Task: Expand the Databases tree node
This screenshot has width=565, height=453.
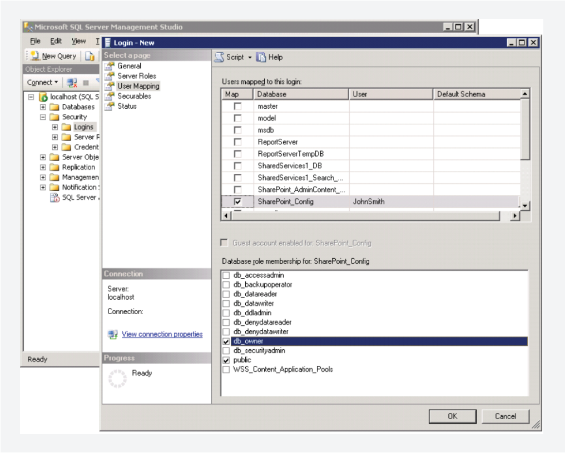Action: [x=43, y=107]
